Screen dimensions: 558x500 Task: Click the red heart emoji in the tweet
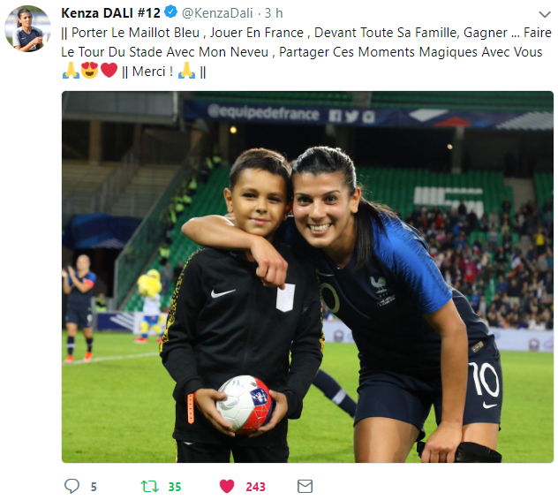(109, 70)
